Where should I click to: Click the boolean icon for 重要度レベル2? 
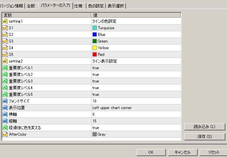point(5,75)
